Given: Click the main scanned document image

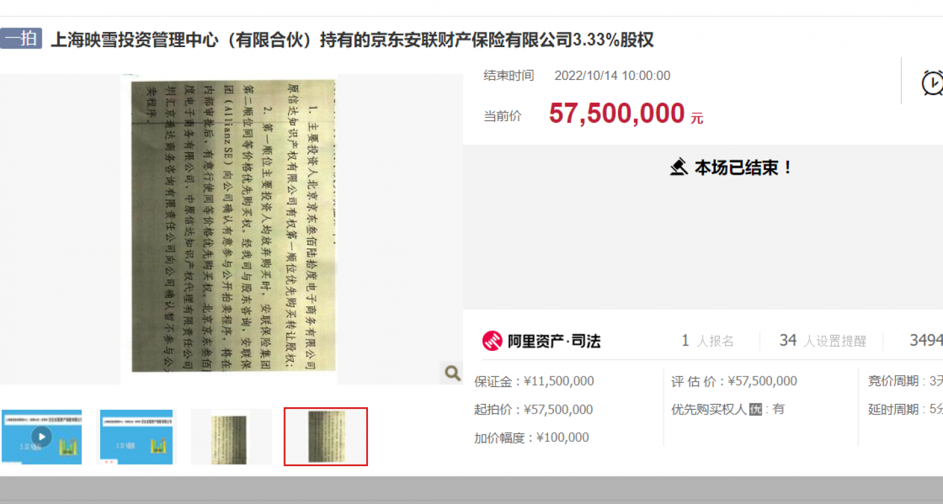Looking at the screenshot, I should click(229, 229).
